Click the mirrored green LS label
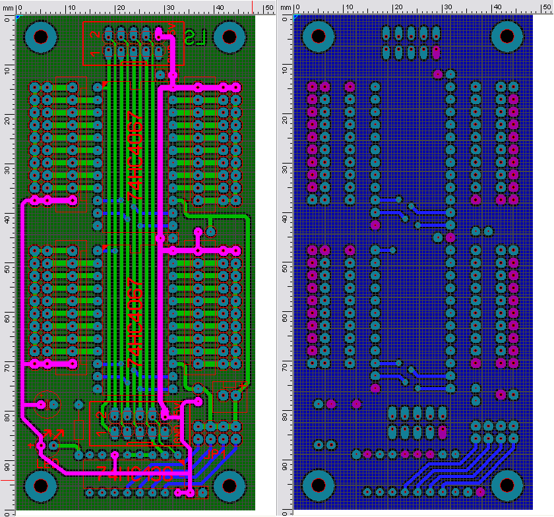This screenshot has height=517, width=554. click(x=195, y=38)
